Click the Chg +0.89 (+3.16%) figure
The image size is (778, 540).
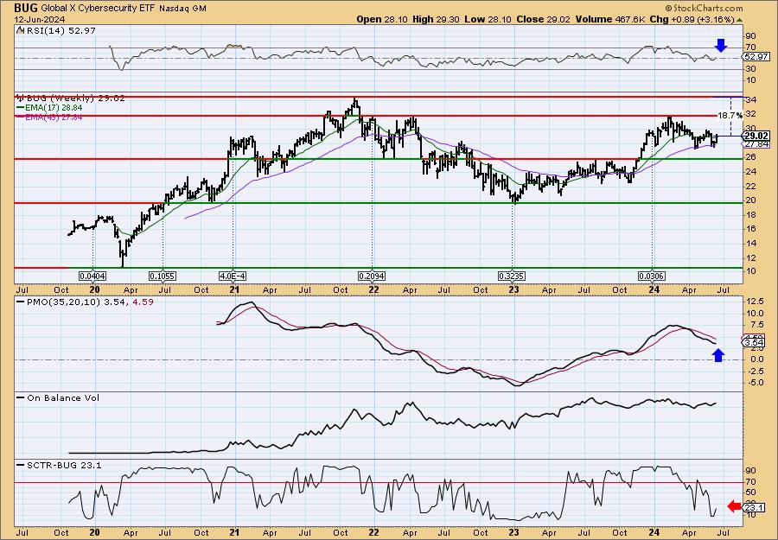tap(692, 19)
